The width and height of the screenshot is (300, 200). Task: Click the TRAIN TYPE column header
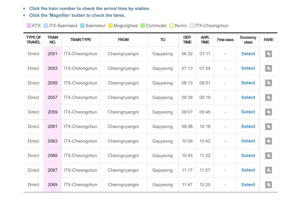(81, 40)
